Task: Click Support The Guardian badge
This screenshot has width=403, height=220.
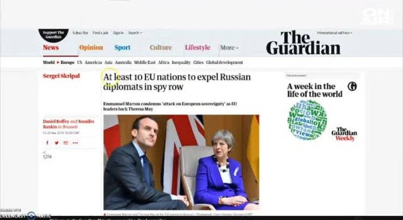Action: [x=53, y=35]
